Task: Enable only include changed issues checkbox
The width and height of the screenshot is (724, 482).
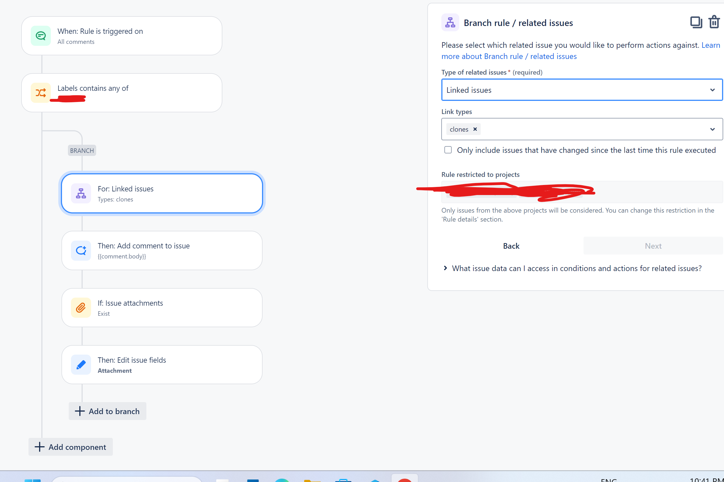Action: [x=448, y=150]
